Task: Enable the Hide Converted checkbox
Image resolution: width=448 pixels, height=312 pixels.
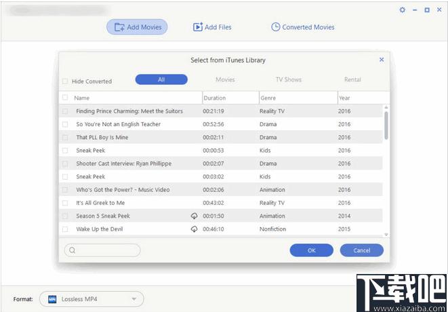Action: click(x=66, y=81)
